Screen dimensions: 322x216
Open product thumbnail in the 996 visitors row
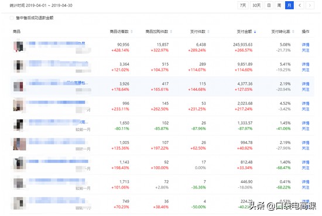[19, 105]
